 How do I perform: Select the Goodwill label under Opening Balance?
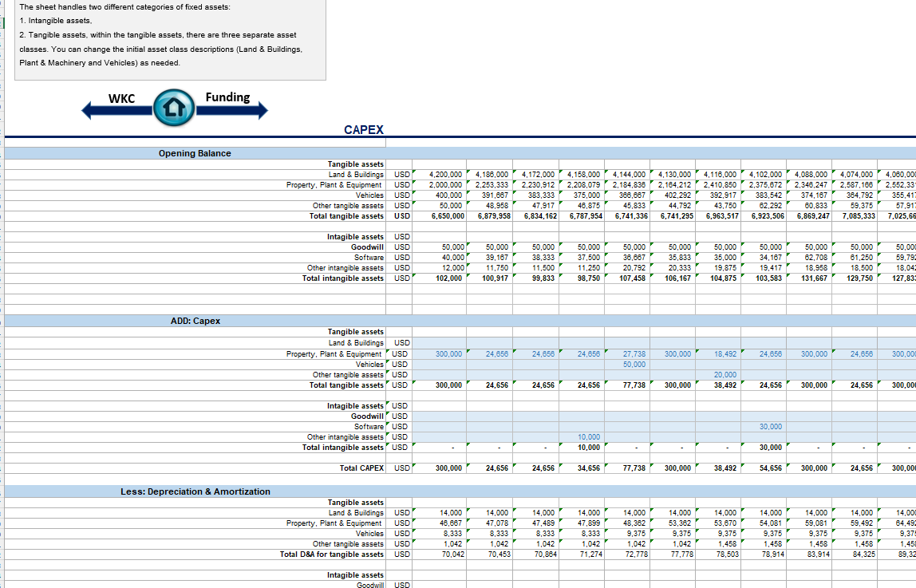(x=367, y=247)
